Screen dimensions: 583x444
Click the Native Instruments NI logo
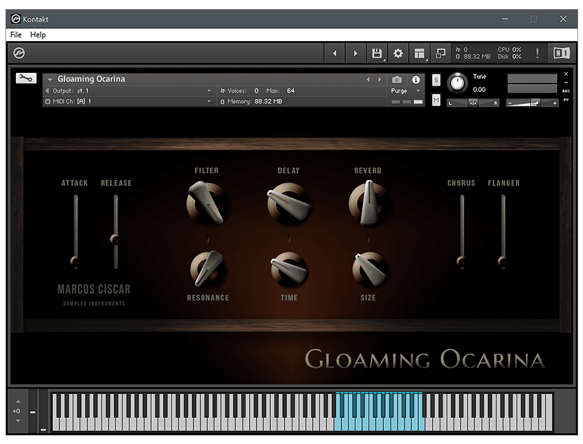562,53
